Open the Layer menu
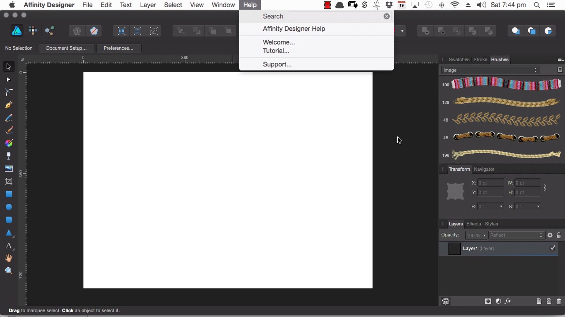Screen dimensions: 565x317 pyautogui.click(x=148, y=5)
